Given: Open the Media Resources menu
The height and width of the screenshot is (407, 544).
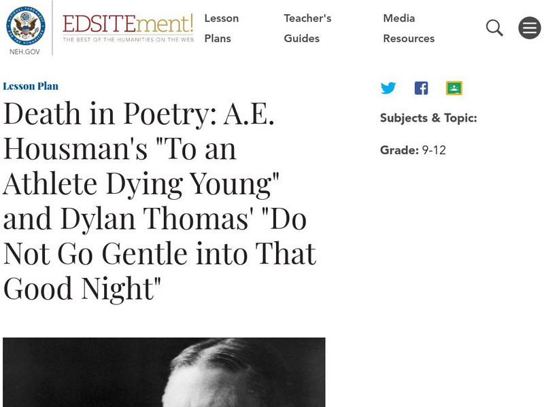Looking at the screenshot, I should tap(409, 28).
